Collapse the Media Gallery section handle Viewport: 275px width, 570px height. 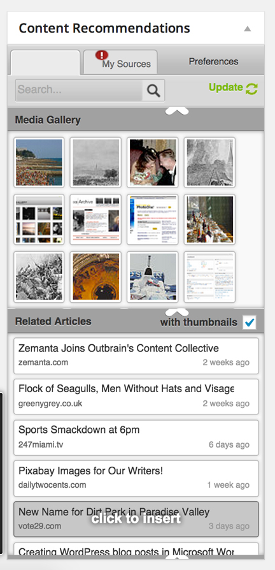point(177,111)
